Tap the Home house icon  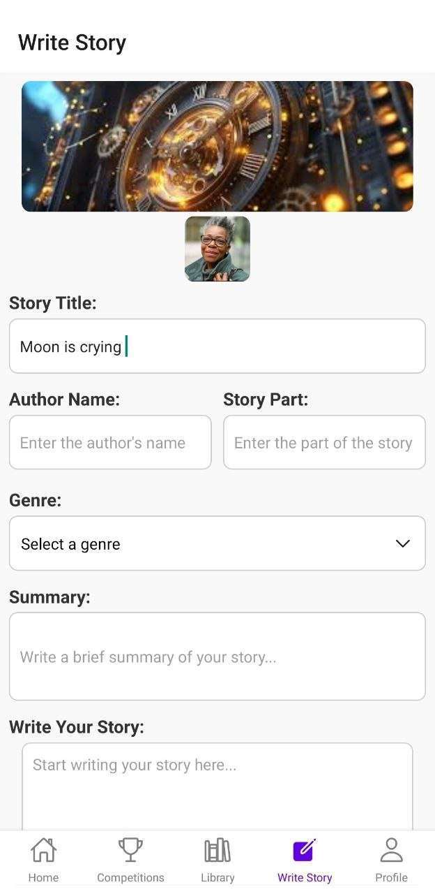(x=43, y=850)
